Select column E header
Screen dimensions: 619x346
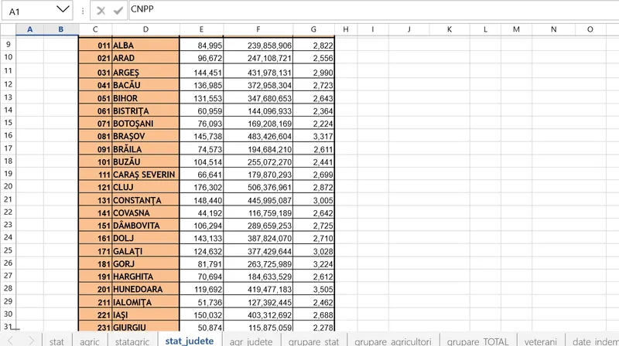coord(201,29)
